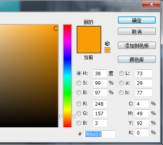The height and width of the screenshot is (145, 163).
Task: Select the Lab a radio button
Action: point(122,83)
